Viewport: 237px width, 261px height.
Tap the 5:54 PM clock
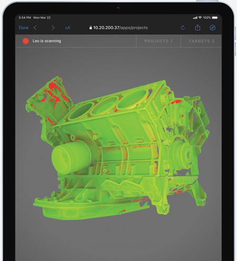(x=25, y=18)
